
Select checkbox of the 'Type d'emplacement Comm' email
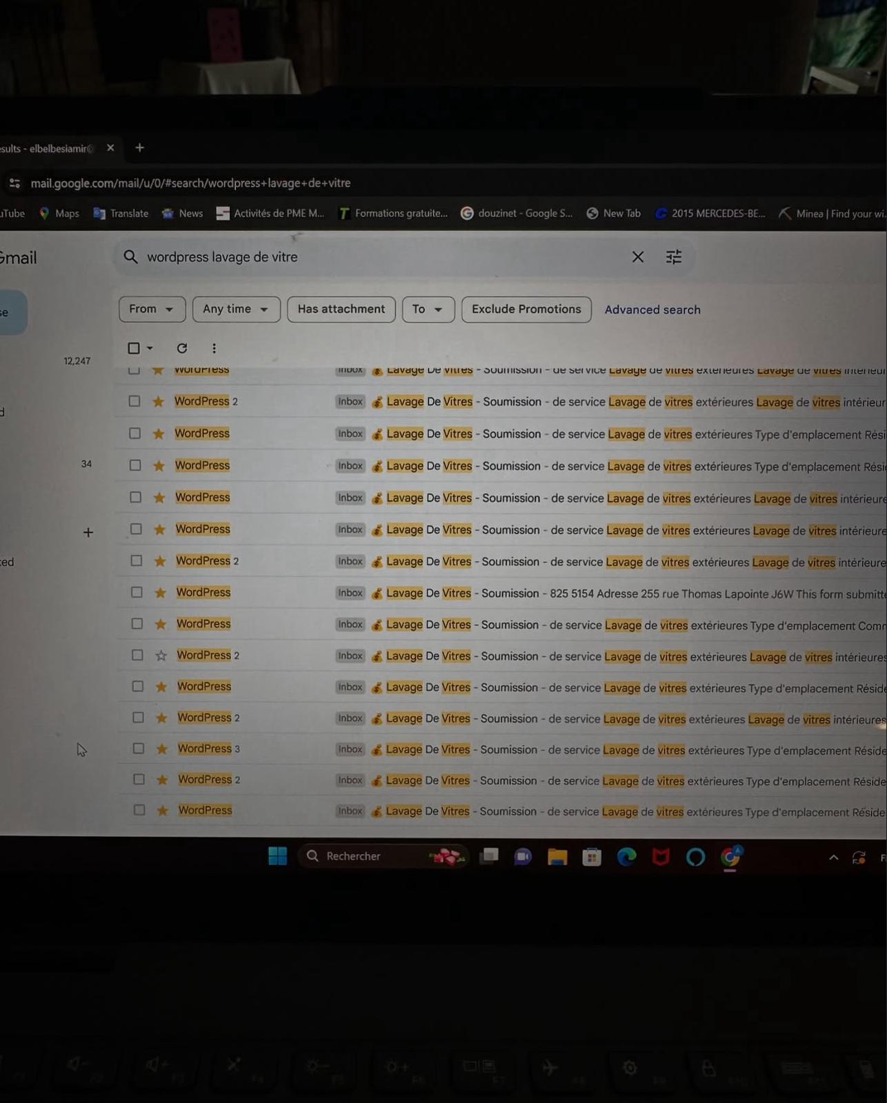[137, 624]
